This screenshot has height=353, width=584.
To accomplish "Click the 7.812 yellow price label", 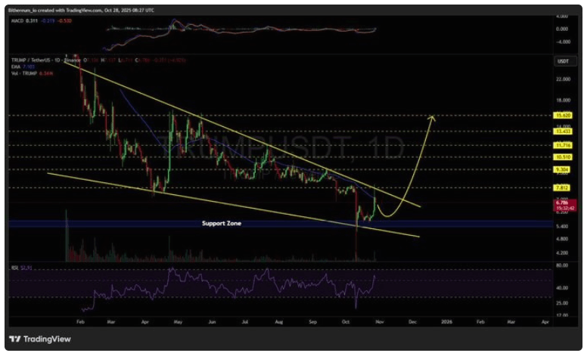I will pos(562,188).
